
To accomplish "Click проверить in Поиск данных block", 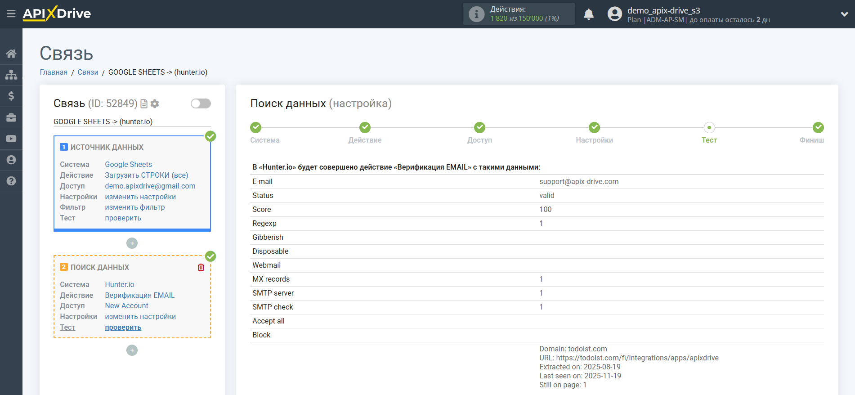I will tap(123, 327).
